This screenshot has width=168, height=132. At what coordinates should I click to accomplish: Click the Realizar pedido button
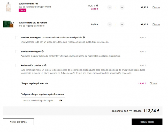coord(147,122)
